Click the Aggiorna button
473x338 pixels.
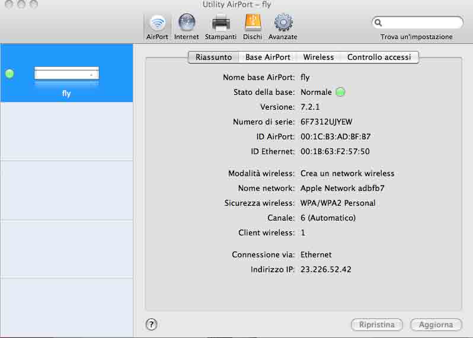tap(436, 325)
